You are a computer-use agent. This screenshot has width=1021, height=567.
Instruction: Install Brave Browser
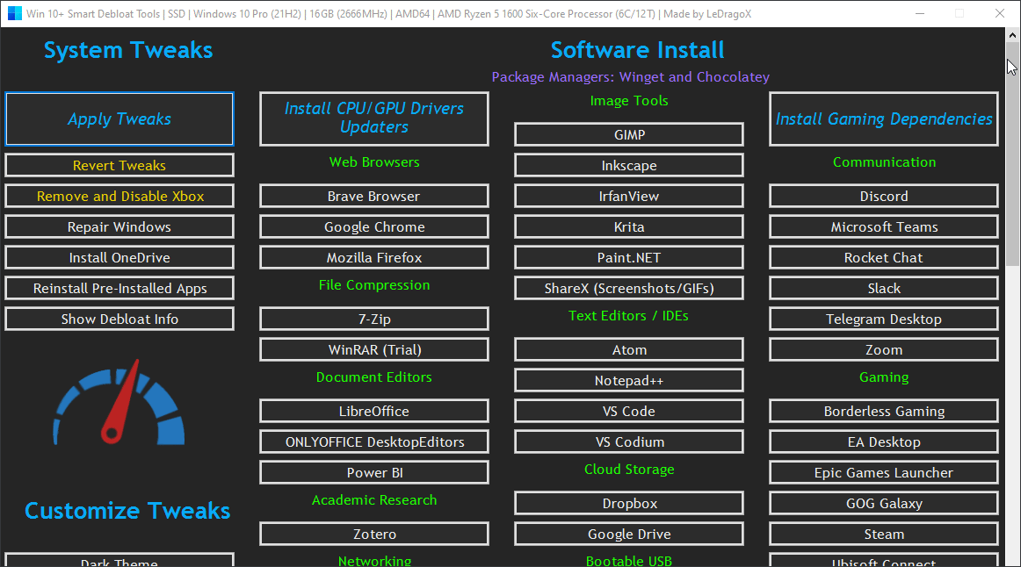(x=374, y=196)
